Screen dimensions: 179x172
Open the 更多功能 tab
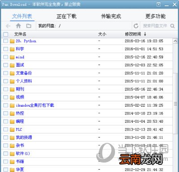tap(155, 16)
